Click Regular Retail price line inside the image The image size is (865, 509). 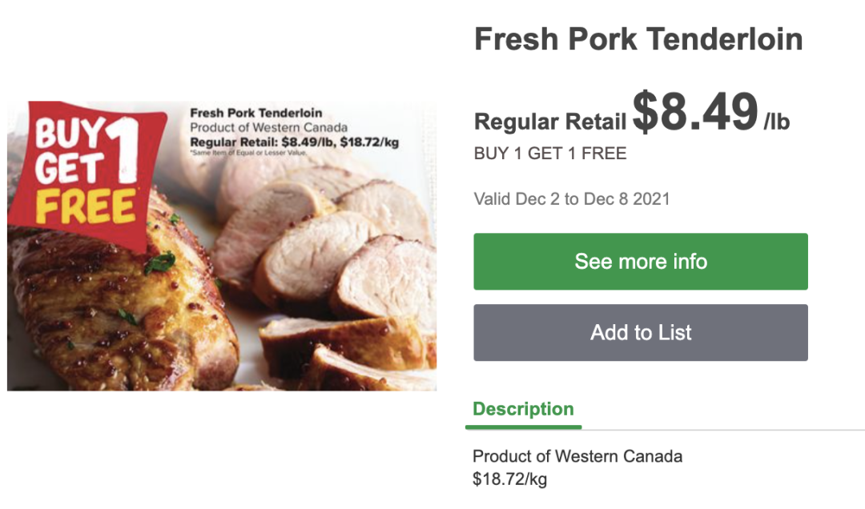[294, 142]
